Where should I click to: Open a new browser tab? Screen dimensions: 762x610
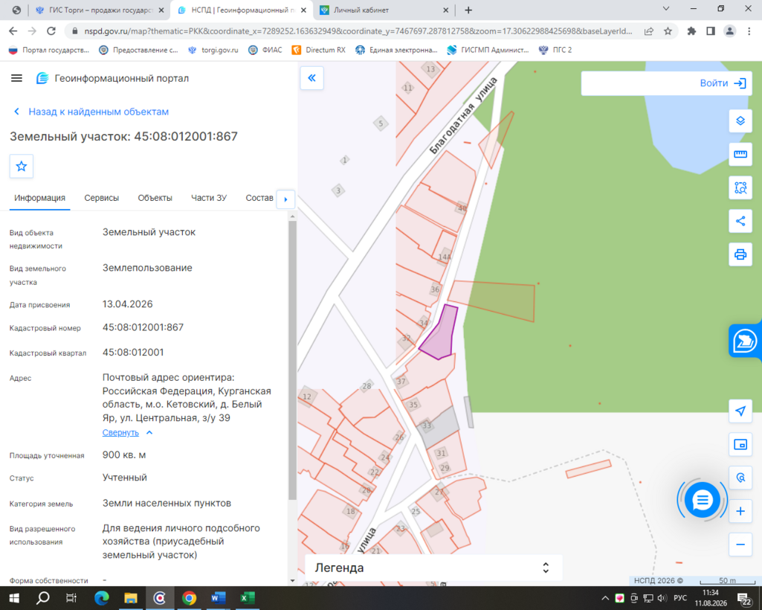468,10
